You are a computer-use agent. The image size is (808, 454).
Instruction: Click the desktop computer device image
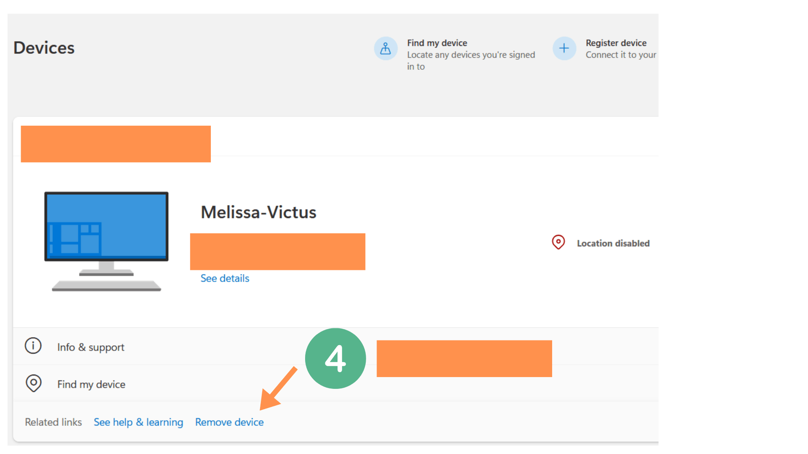click(x=106, y=241)
